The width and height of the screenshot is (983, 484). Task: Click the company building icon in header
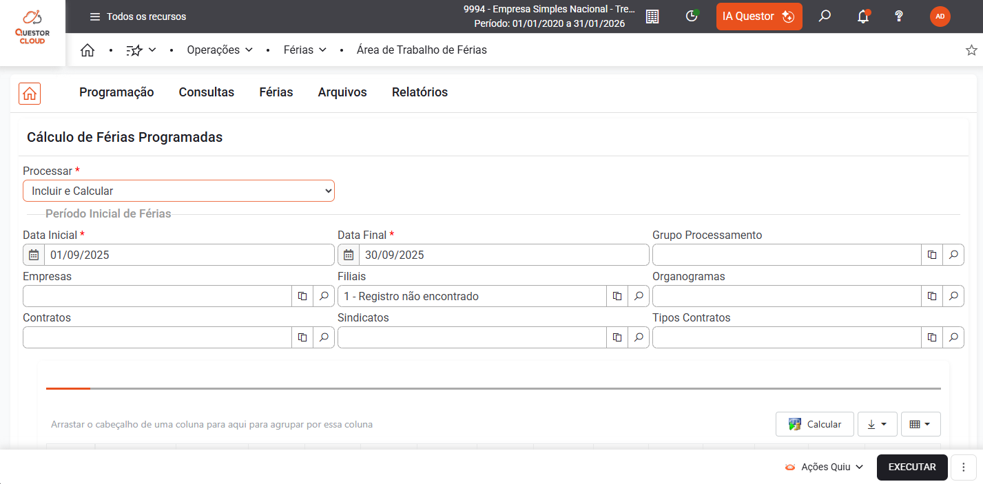pyautogui.click(x=652, y=17)
